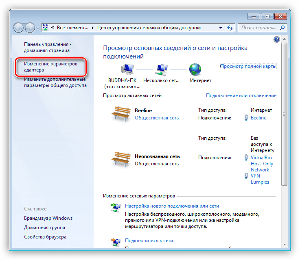The image size is (300, 260).
Task: Open "Домашняя группа" link
Action: pos(44,227)
